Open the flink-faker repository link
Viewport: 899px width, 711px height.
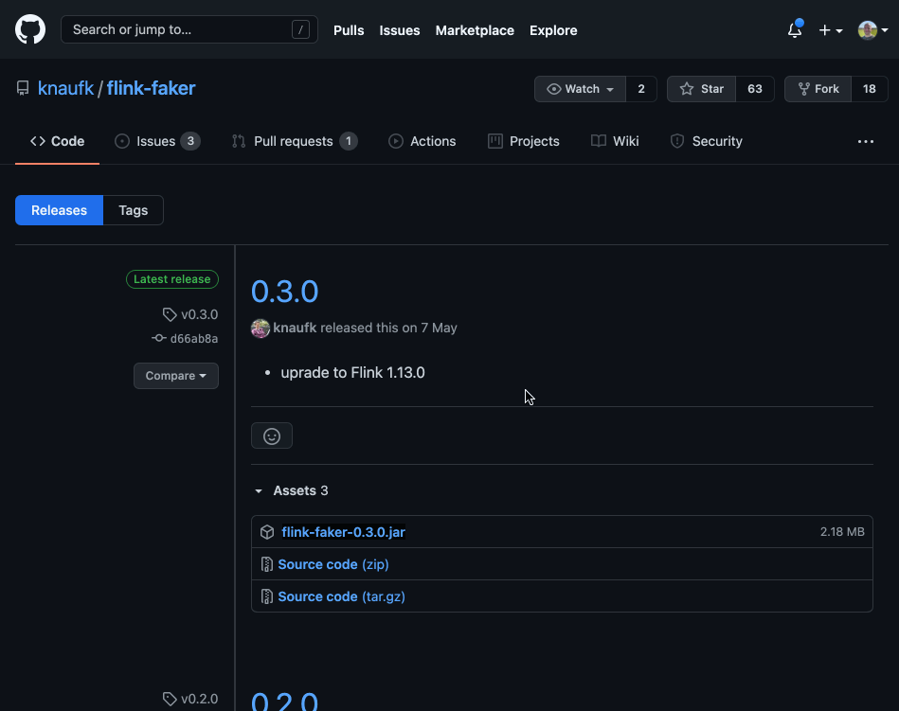(151, 88)
